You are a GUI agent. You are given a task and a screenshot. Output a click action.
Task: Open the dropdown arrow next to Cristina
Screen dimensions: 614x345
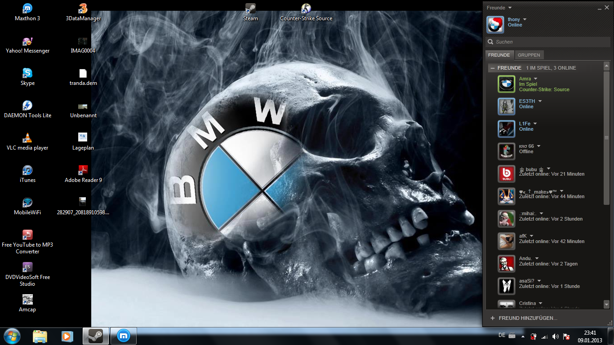click(x=540, y=304)
